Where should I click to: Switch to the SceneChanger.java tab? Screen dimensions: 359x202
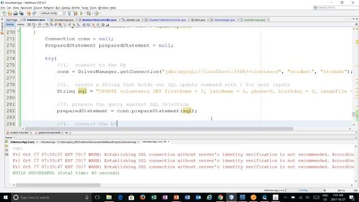pos(224,20)
